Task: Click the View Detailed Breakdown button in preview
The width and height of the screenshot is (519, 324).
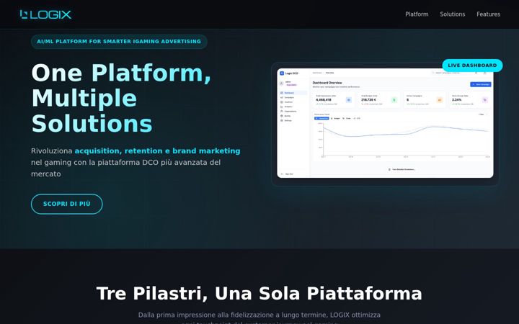Action: [402, 169]
